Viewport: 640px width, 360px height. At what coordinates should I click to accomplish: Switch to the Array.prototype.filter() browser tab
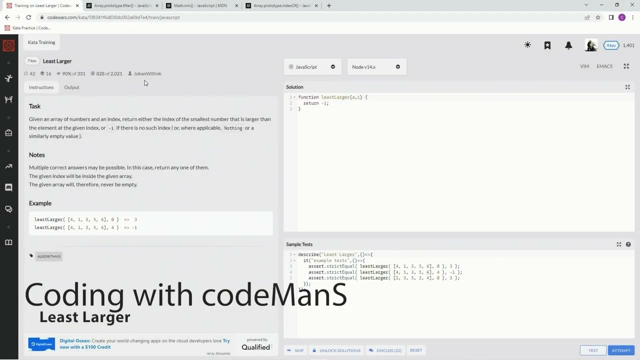point(121,5)
